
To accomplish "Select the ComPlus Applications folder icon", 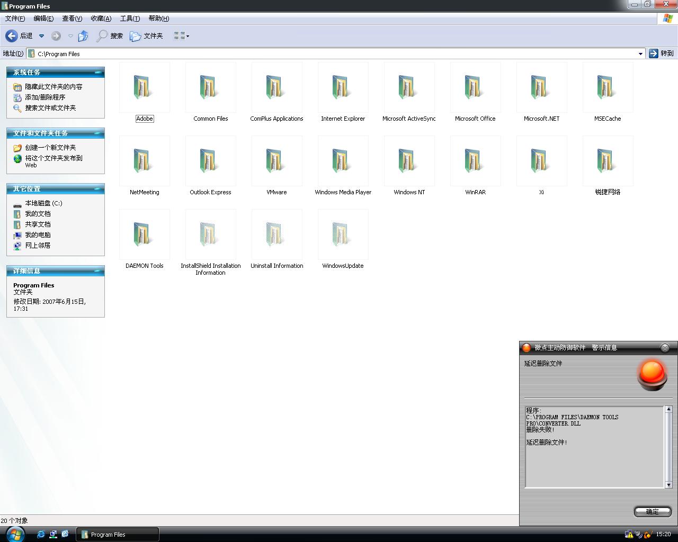I will click(x=276, y=87).
